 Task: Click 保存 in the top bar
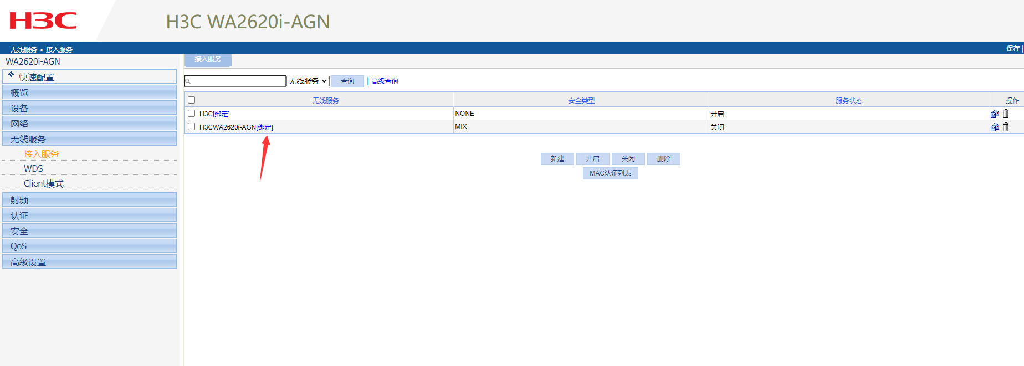[x=1013, y=49]
